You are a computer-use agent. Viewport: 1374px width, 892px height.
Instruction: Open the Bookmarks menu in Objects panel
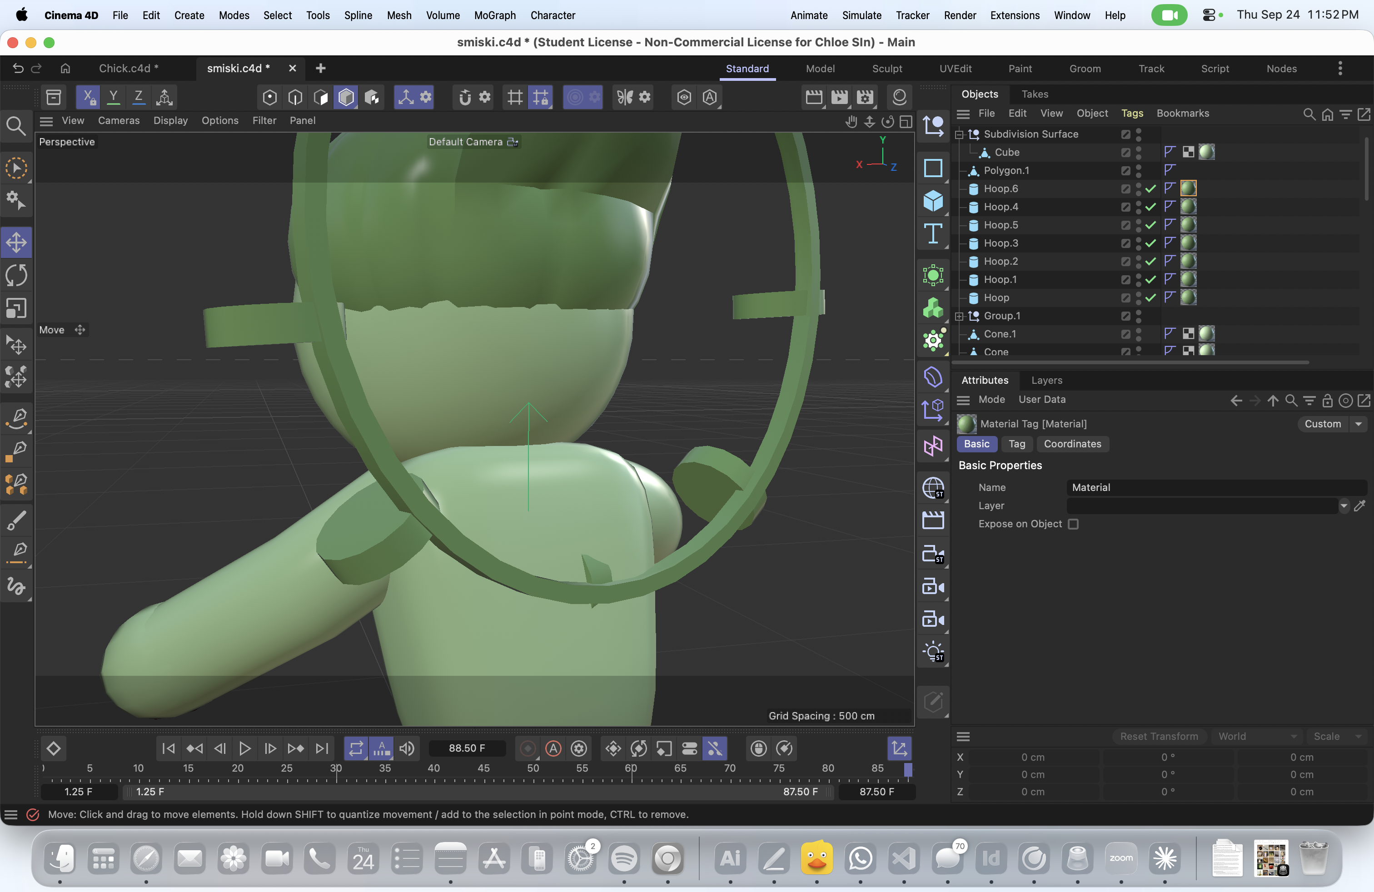click(1182, 113)
